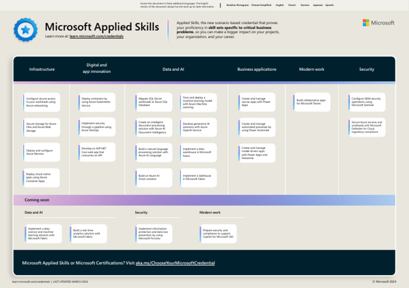Image resolution: width=409 pixels, height=288 pixels.
Task: Open Train and deploy machine learning model card
Action: [x=198, y=102]
